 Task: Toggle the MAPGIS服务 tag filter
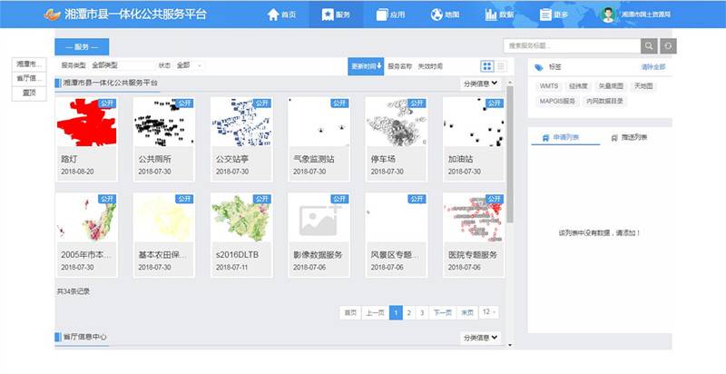point(557,101)
